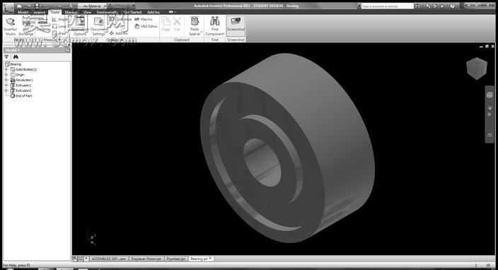Open the Get Started ribbon tab
The width and height of the screenshot is (498, 270).
(x=132, y=12)
